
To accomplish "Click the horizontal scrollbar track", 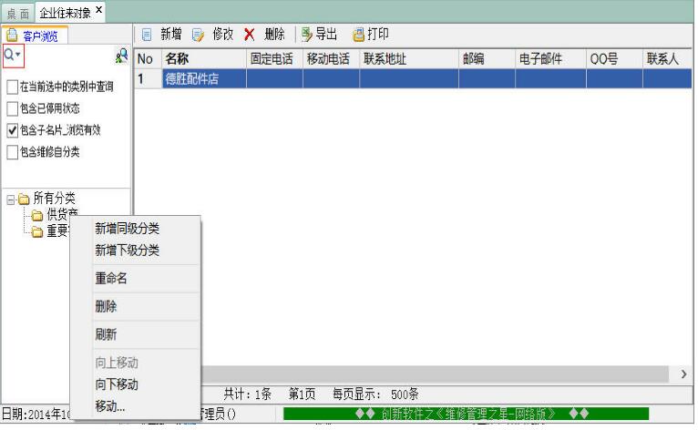I will click(x=435, y=374).
